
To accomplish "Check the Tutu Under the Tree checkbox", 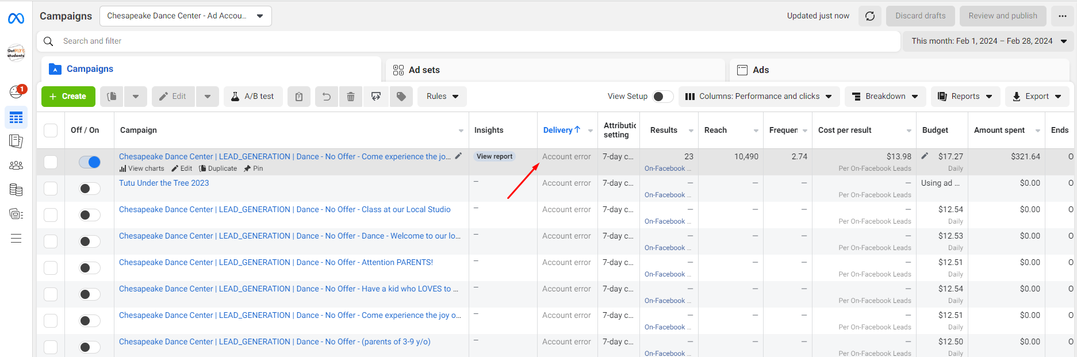I will click(51, 189).
